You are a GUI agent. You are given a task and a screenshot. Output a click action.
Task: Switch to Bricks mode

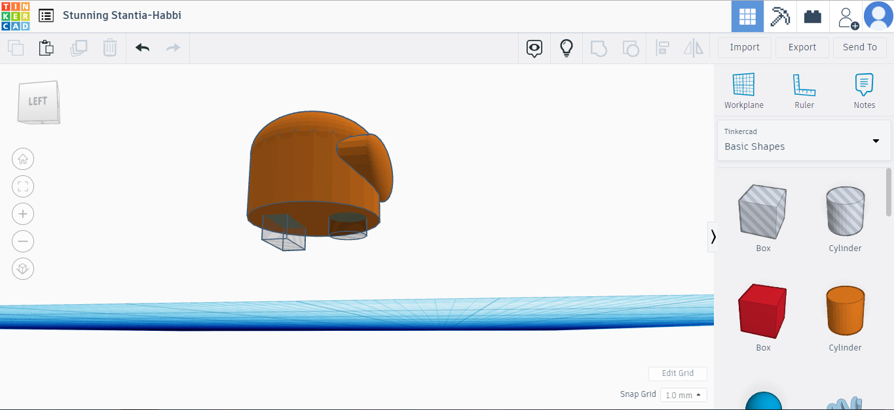(x=813, y=16)
